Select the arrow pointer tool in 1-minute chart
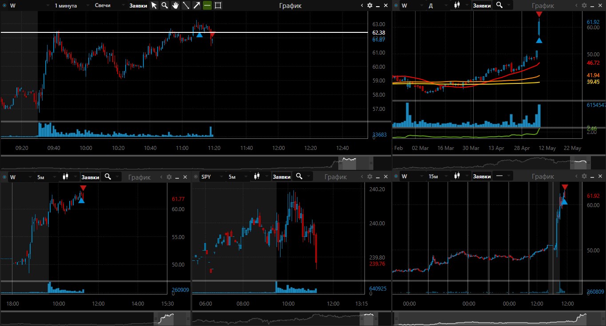Viewport: 606px width, 326px height. coord(154,5)
